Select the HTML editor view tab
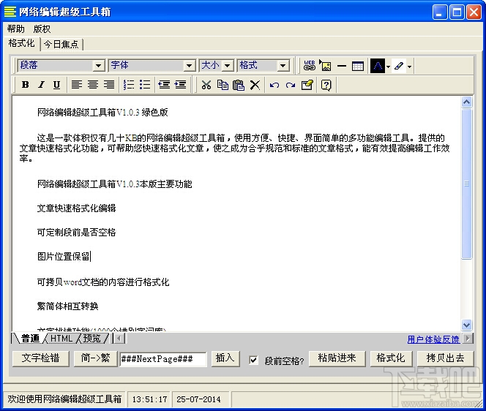 (61, 339)
